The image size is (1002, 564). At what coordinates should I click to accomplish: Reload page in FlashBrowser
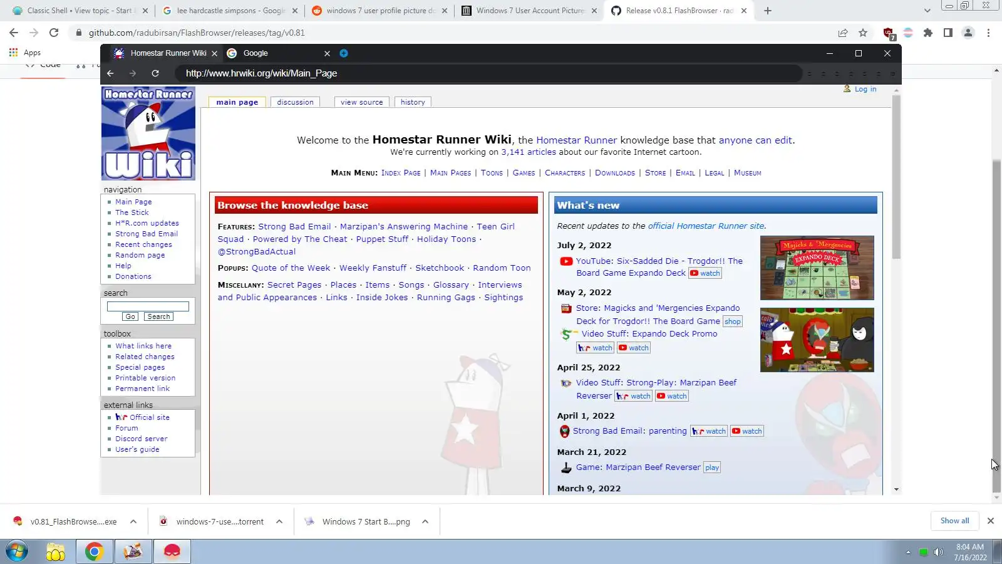[155, 73]
